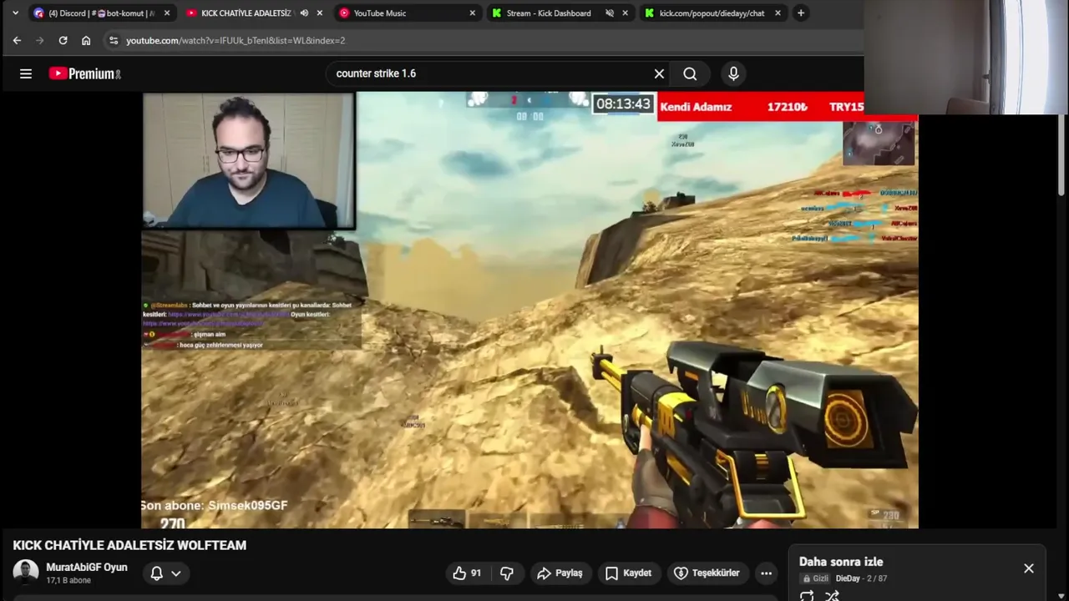
Task: Close the Discord tab
Action: [x=167, y=13]
